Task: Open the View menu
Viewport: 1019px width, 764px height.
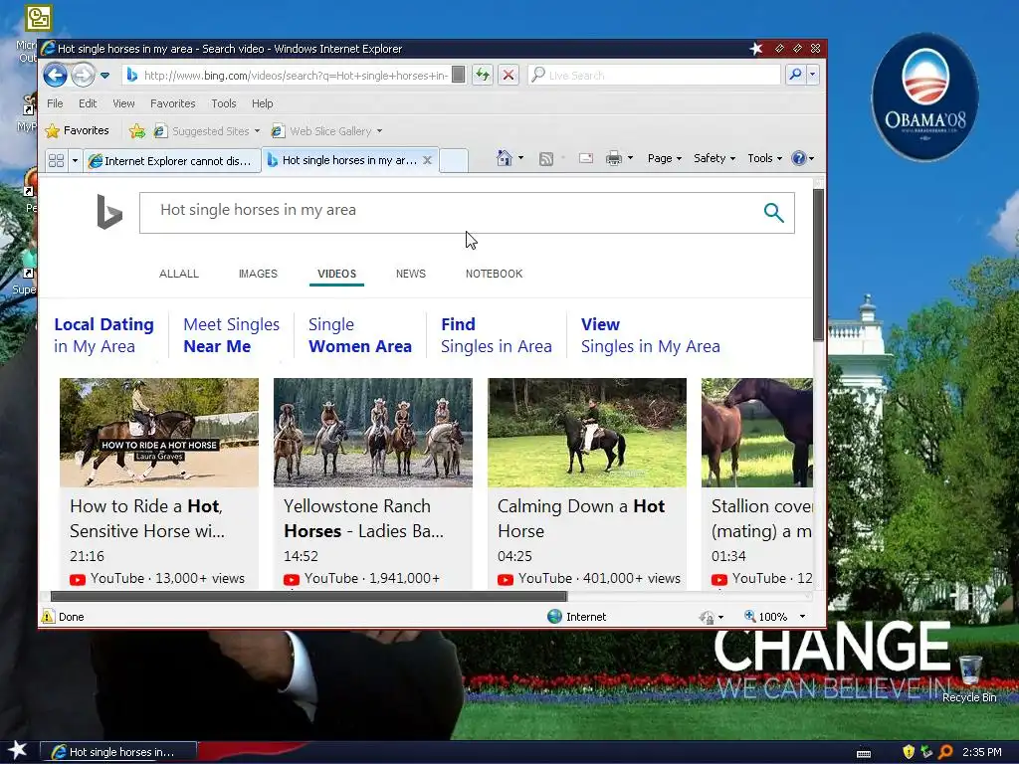Action: coord(123,103)
